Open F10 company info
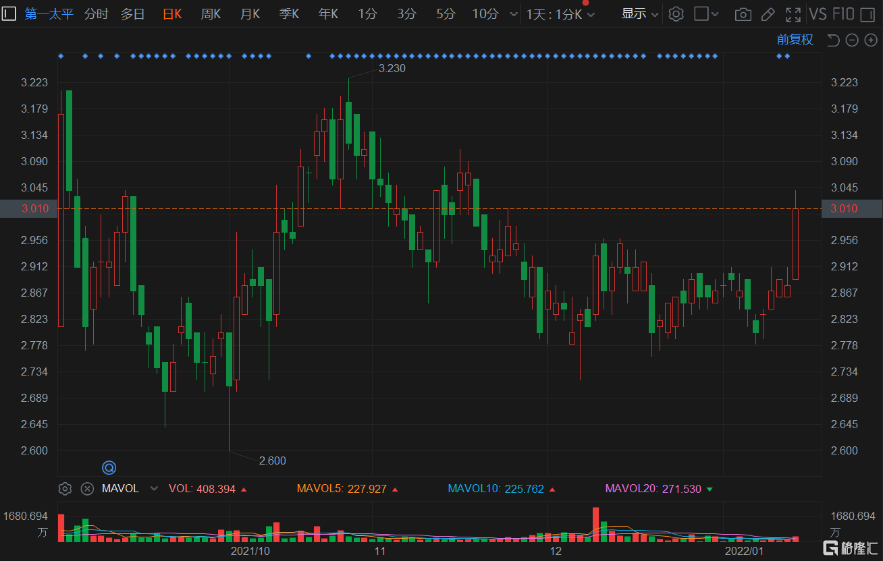The width and height of the screenshot is (883, 561). (843, 14)
